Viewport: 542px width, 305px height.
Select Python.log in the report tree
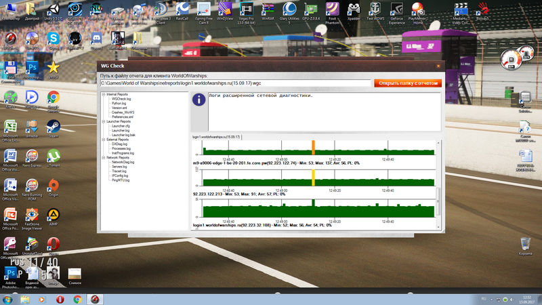pos(119,104)
